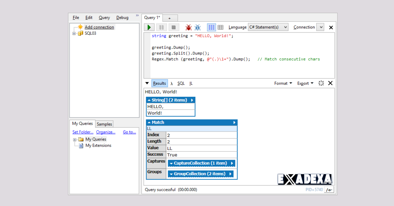Toggle data grid results view
The image size is (394, 206).
pos(221,27)
